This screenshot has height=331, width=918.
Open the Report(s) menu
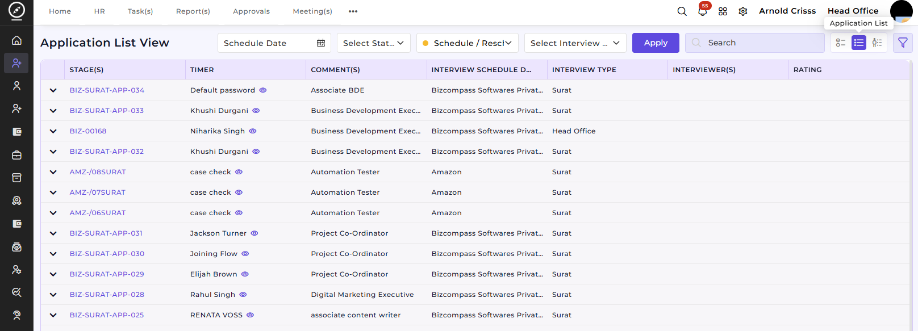193,11
